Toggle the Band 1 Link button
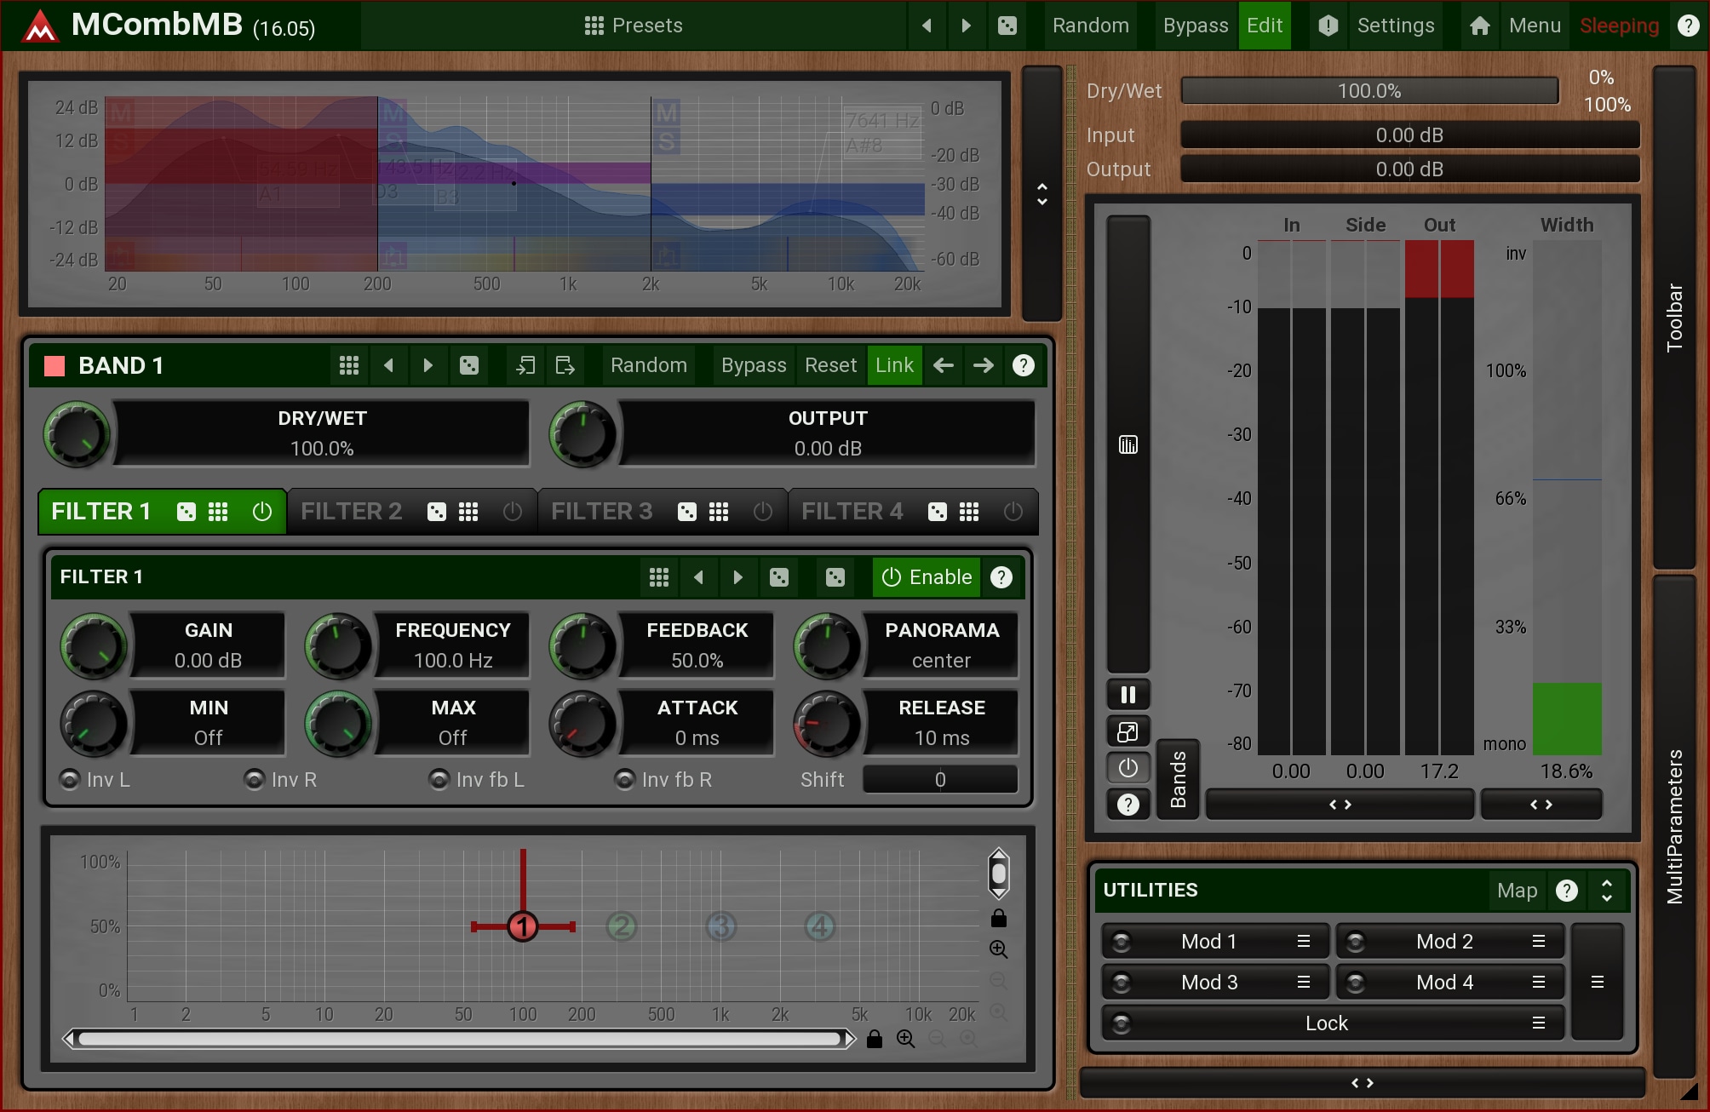The height and width of the screenshot is (1112, 1710). point(894,365)
